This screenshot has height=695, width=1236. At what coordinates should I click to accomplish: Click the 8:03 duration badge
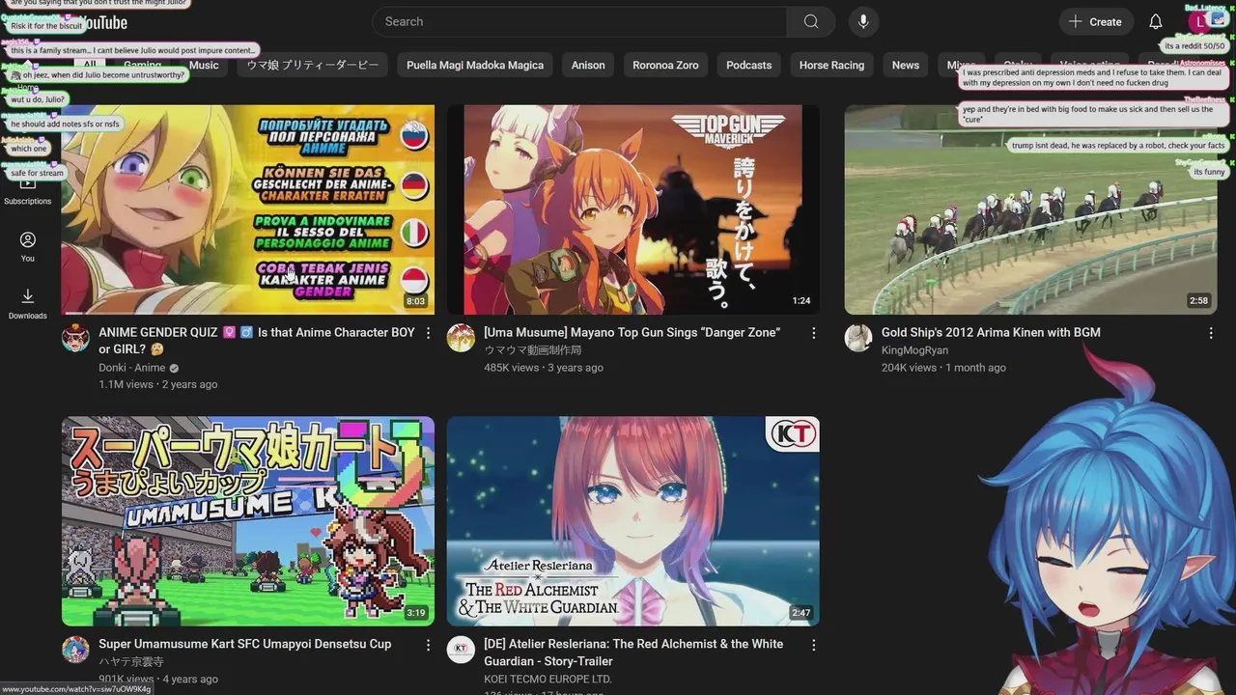(415, 301)
